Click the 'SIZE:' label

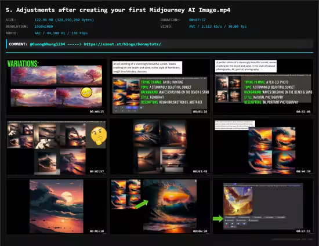coord(11,20)
